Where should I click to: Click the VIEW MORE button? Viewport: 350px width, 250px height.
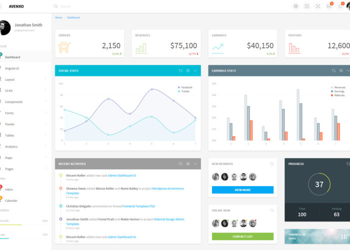pyautogui.click(x=242, y=189)
